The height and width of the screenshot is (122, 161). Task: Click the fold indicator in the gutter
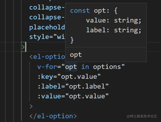tap(24, 47)
